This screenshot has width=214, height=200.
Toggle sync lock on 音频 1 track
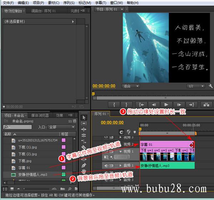(112, 166)
